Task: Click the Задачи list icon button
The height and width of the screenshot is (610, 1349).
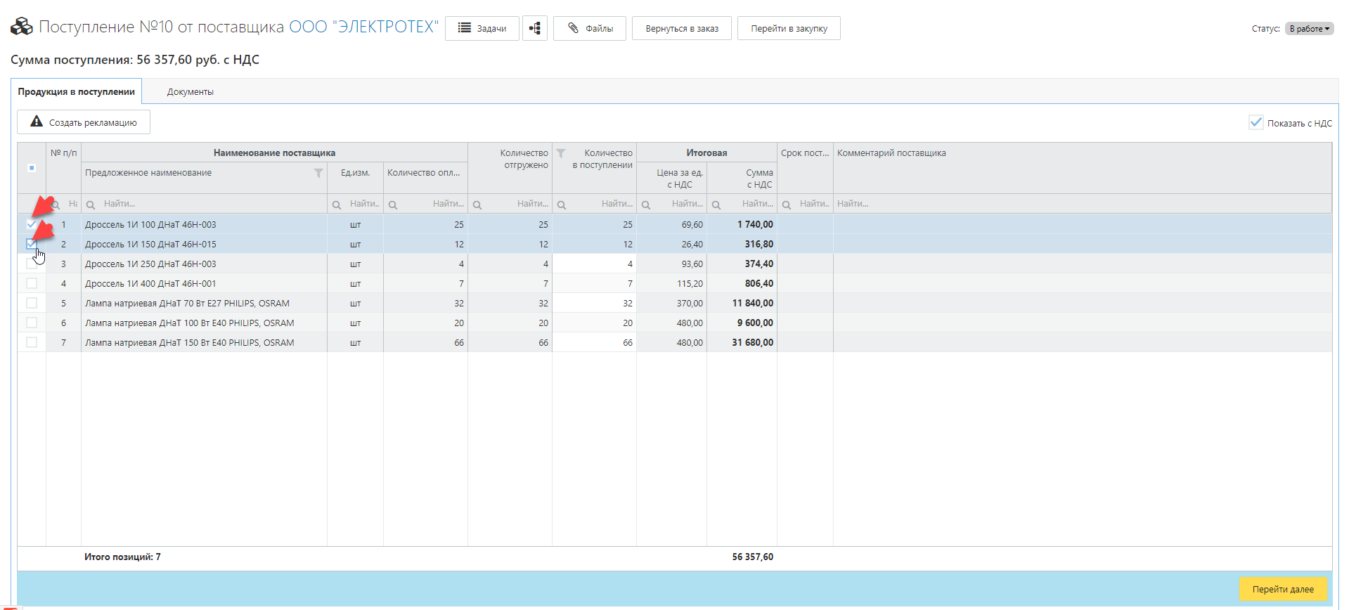Action: (x=465, y=28)
